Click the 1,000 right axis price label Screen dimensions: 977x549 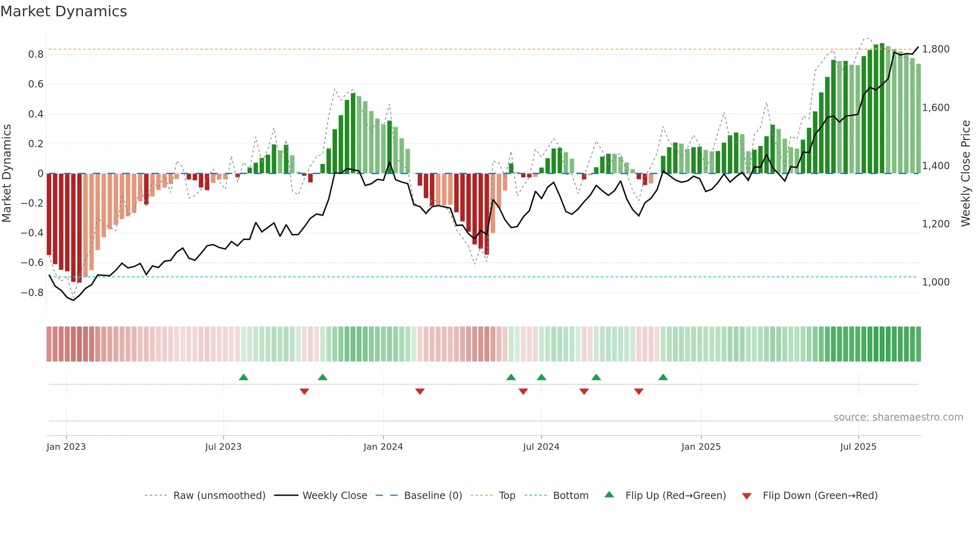pyautogui.click(x=936, y=282)
